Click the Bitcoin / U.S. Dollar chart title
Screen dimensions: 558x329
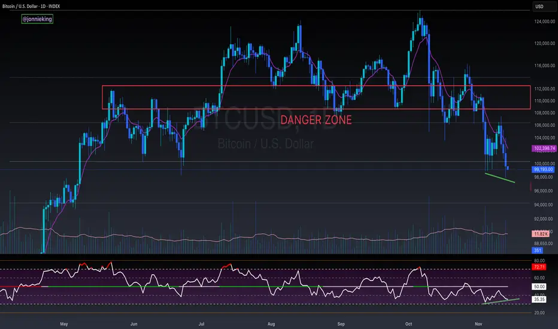coord(31,6)
